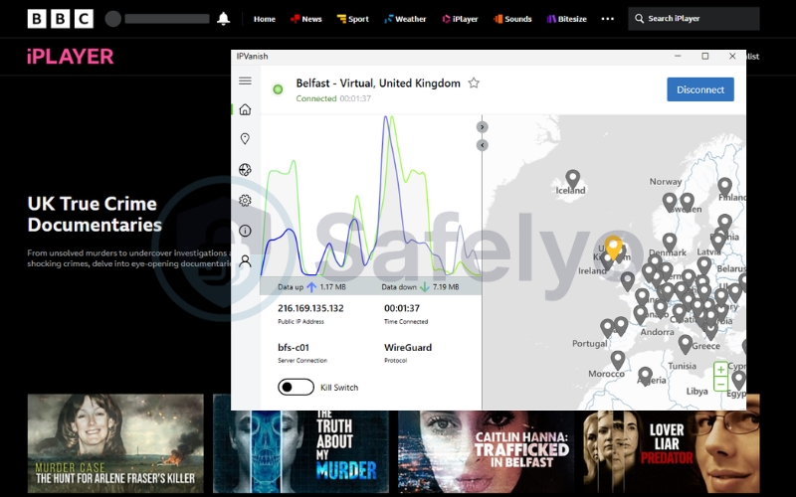Click the public IP address 216.169.135.132
Screen dimensions: 796x497
(310, 308)
